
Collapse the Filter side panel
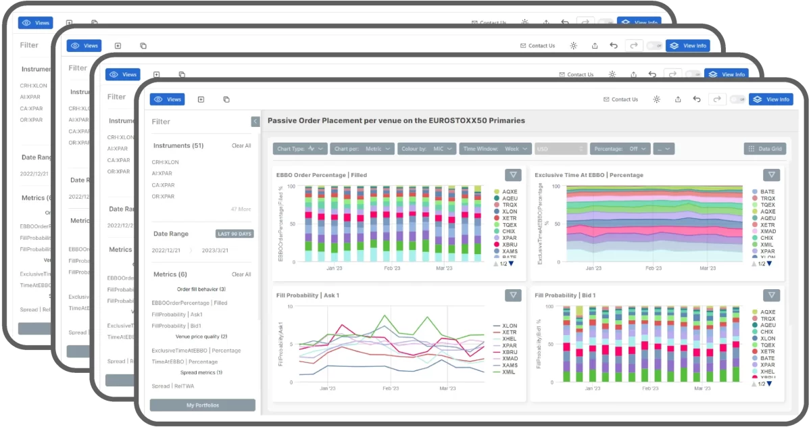pyautogui.click(x=255, y=122)
